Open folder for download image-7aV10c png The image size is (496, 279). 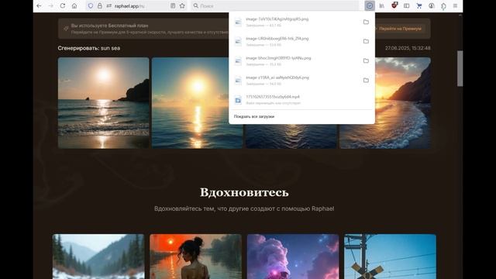pos(366,22)
